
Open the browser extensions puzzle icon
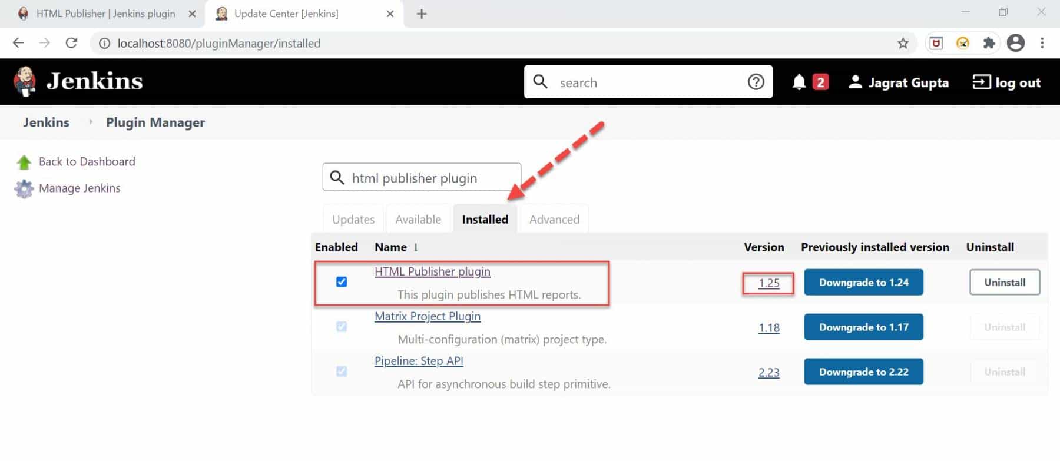pyautogui.click(x=989, y=43)
